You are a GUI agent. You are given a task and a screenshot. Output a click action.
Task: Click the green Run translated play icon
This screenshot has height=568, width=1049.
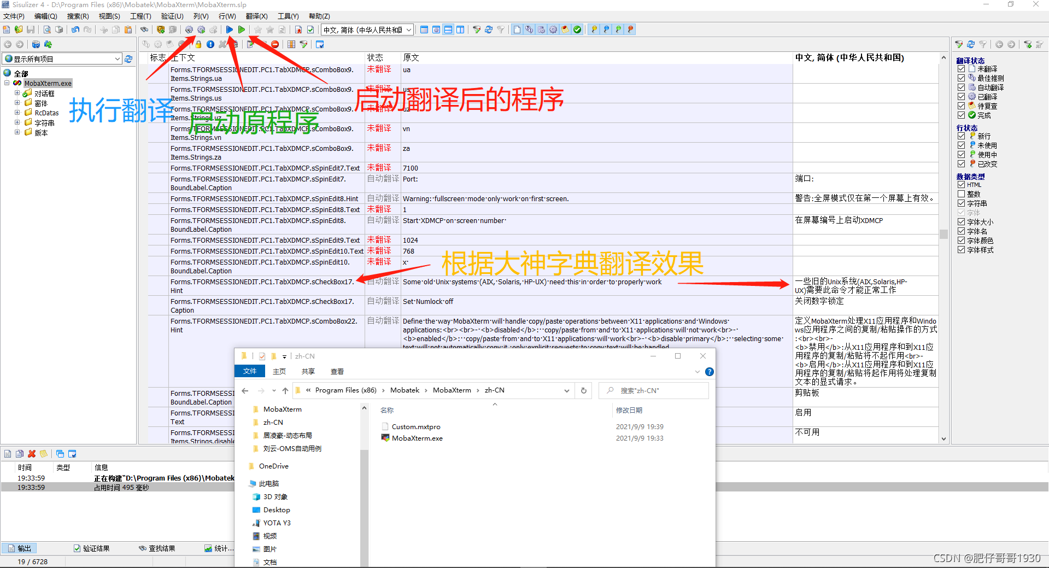[242, 30]
